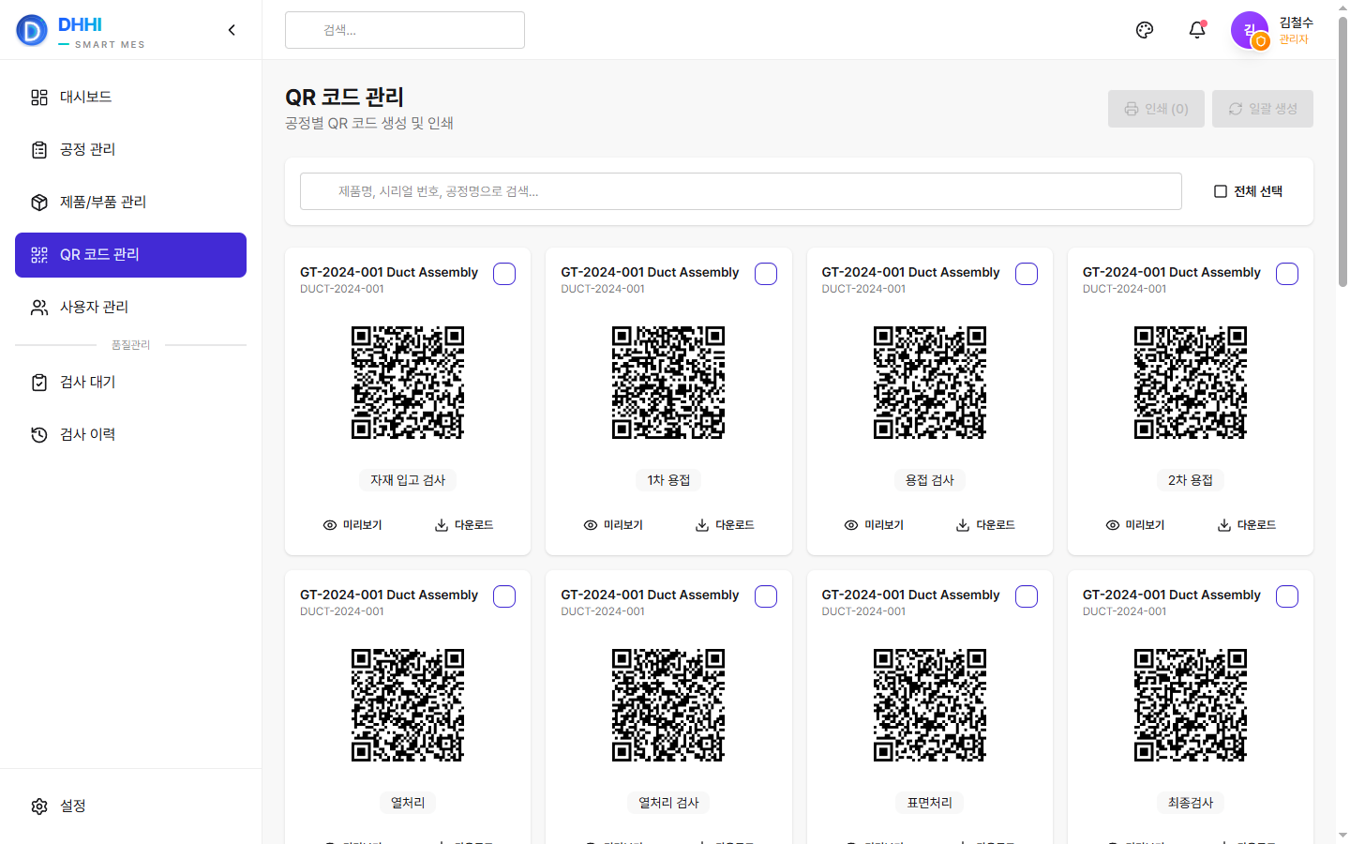Click the 검사 이력 history icon

39,435
